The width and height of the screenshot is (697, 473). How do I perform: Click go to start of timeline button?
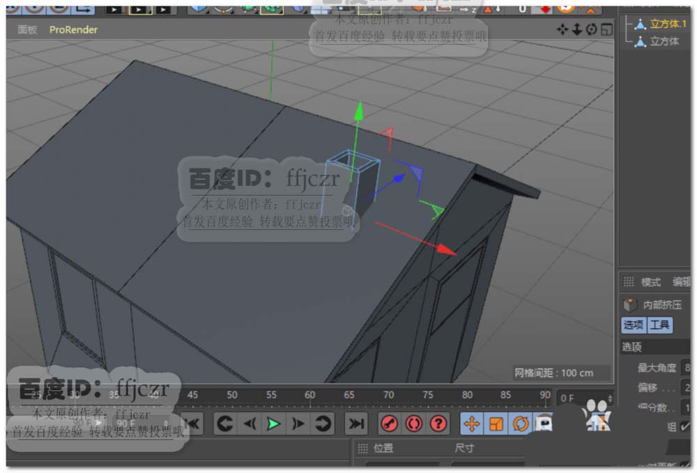[x=192, y=424]
